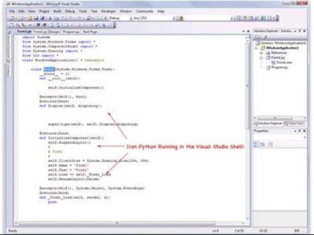Screen dimensions: 314x235
Task: Open the Community menu
Action: coord(144,11)
